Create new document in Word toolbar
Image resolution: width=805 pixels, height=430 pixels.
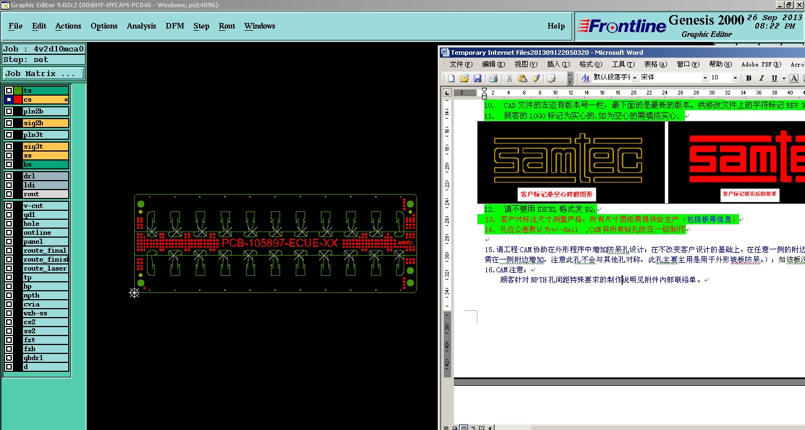tap(452, 78)
